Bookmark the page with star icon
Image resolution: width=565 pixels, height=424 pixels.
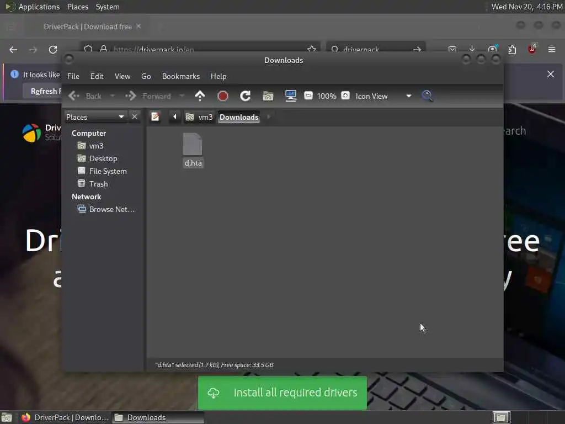tap(312, 49)
